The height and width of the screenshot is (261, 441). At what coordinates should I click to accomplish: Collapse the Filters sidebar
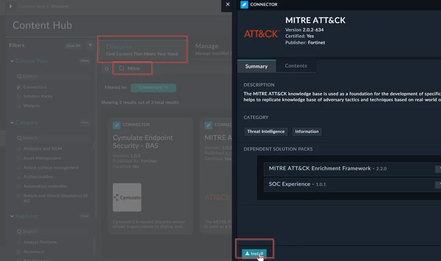(90, 45)
